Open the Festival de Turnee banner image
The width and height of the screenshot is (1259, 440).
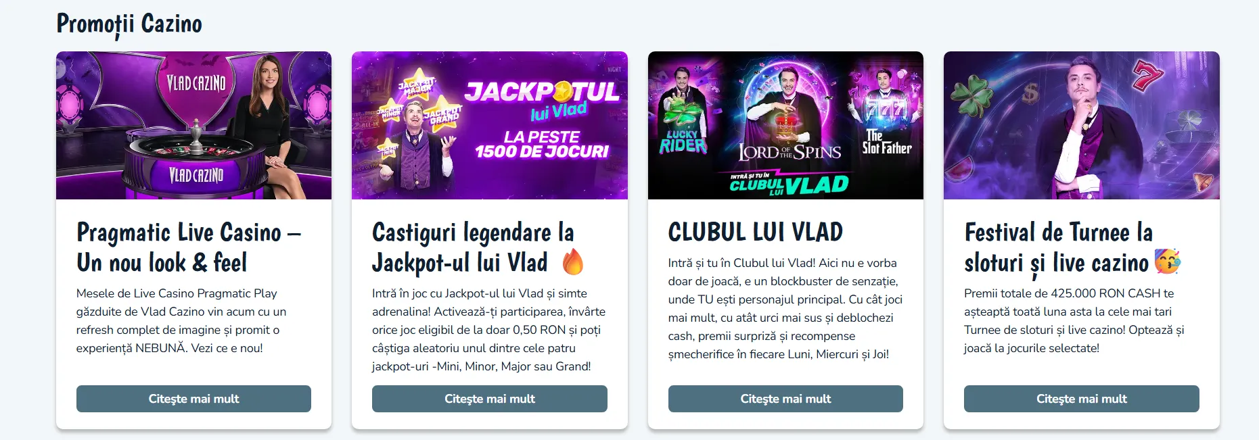tap(1082, 125)
